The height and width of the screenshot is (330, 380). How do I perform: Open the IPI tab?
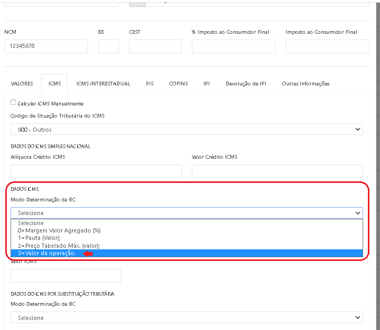[x=207, y=84]
